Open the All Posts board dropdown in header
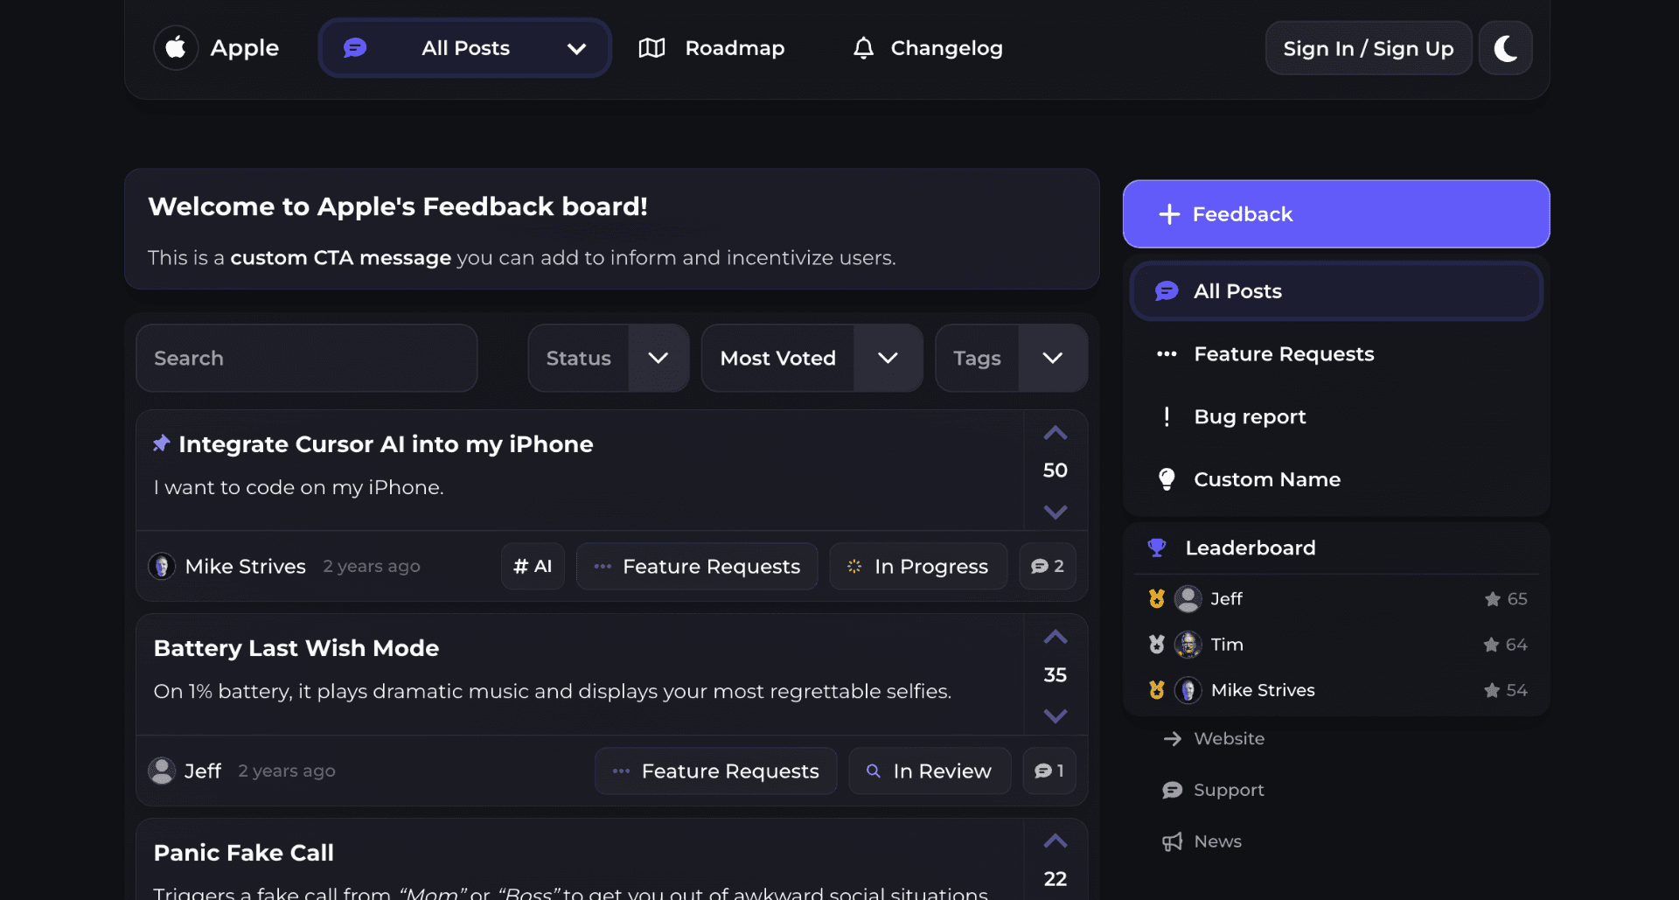This screenshot has width=1679, height=900. [x=465, y=48]
